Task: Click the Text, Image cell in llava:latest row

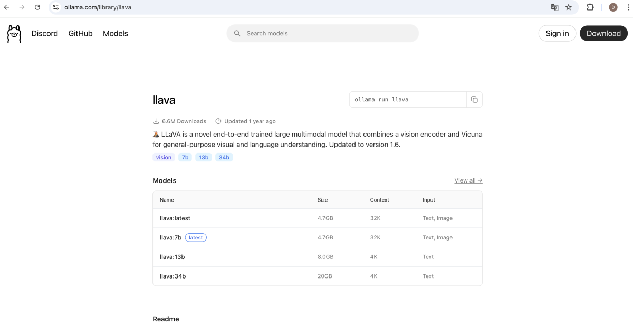Action: tap(437, 218)
